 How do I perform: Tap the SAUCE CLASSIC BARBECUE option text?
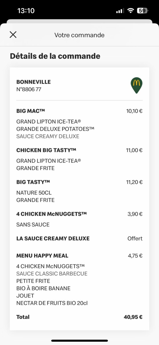[x=52, y=273]
